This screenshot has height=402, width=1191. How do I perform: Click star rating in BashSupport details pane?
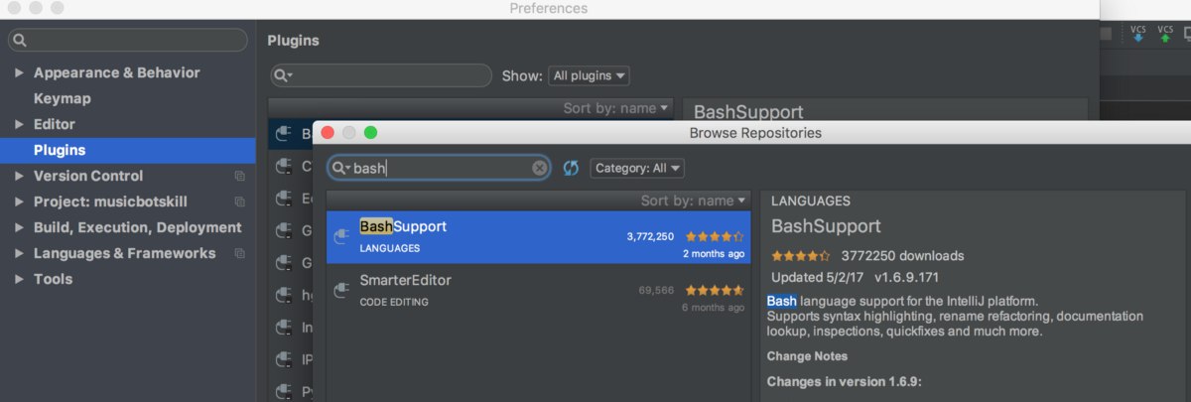point(801,255)
